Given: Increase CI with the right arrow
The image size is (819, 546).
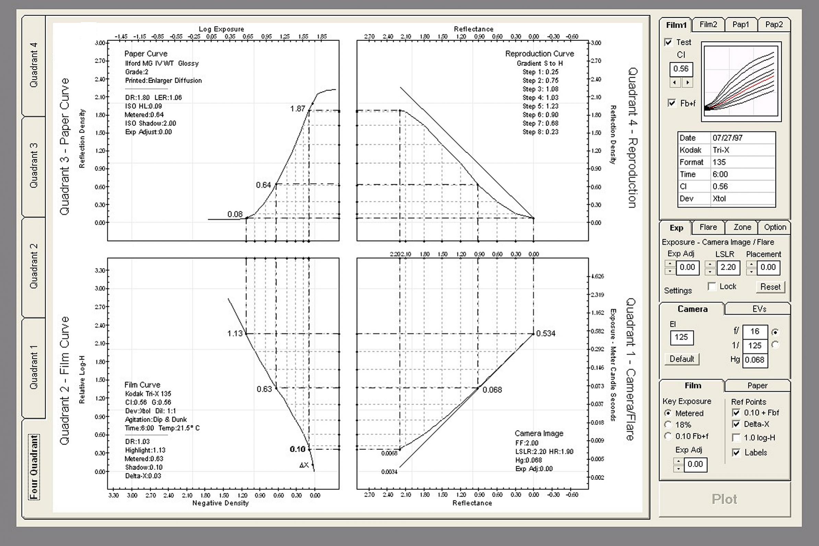Looking at the screenshot, I should (687, 83).
